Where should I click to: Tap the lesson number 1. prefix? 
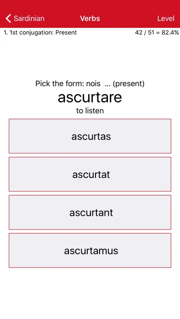6,33
